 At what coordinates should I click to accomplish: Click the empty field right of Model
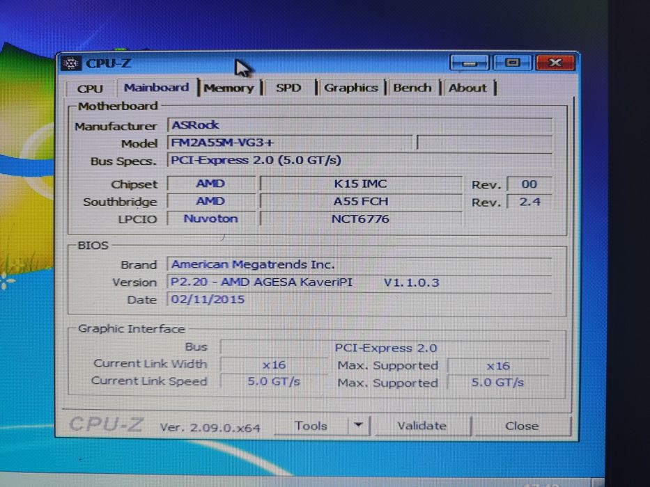click(x=484, y=143)
